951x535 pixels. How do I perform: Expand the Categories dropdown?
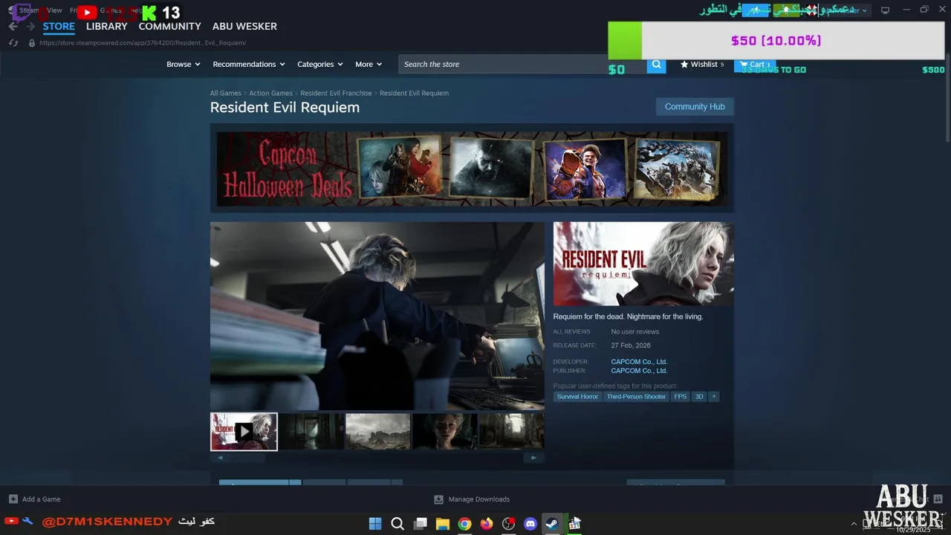320,65
